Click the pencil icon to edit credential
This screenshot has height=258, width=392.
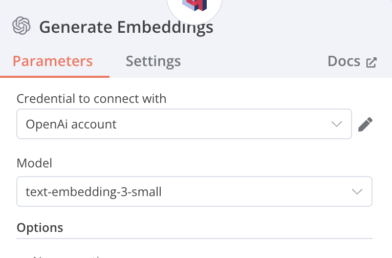point(365,124)
